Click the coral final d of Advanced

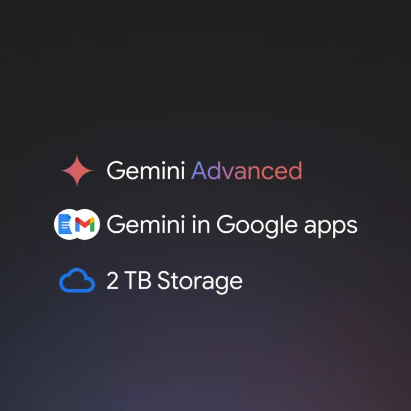pyautogui.click(x=295, y=171)
